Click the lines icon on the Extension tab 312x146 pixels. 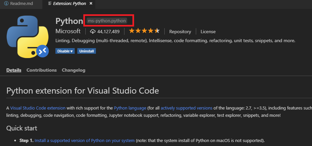pyautogui.click(x=50, y=4)
